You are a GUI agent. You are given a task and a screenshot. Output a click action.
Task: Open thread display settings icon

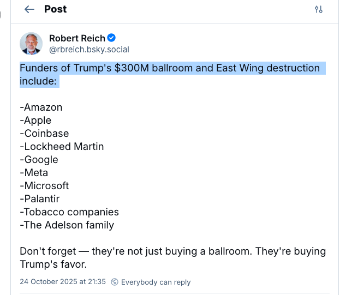pyautogui.click(x=319, y=9)
